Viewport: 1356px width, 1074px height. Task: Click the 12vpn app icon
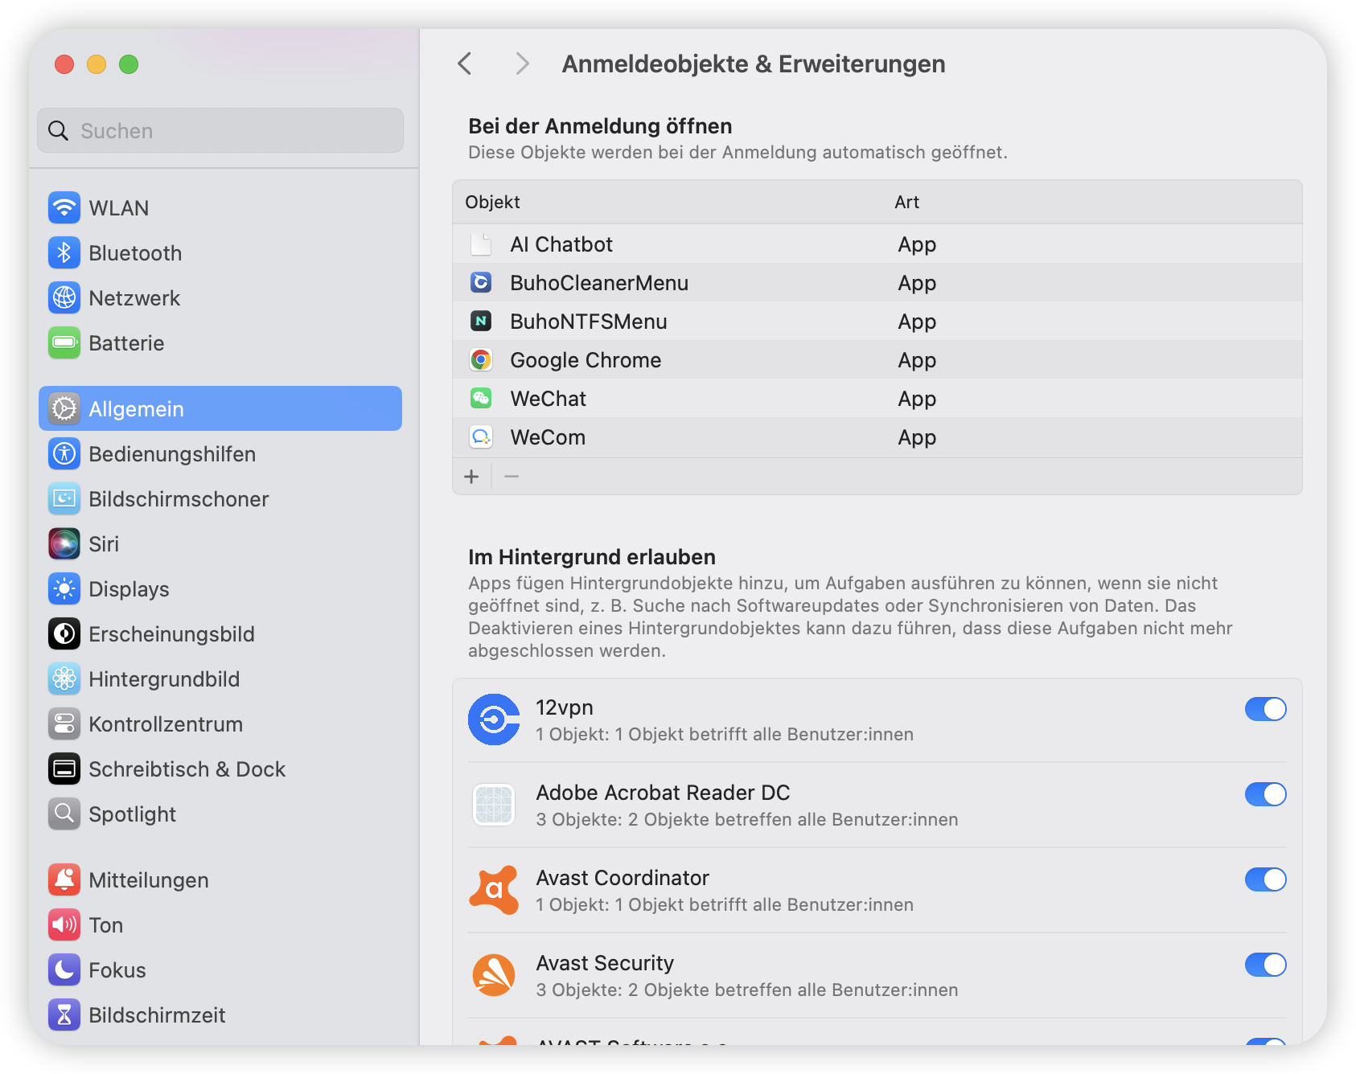[x=494, y=719]
